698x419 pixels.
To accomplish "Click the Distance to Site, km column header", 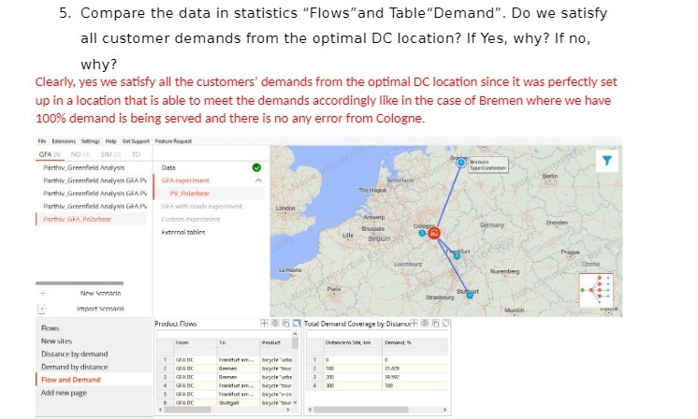I will pyautogui.click(x=353, y=342).
